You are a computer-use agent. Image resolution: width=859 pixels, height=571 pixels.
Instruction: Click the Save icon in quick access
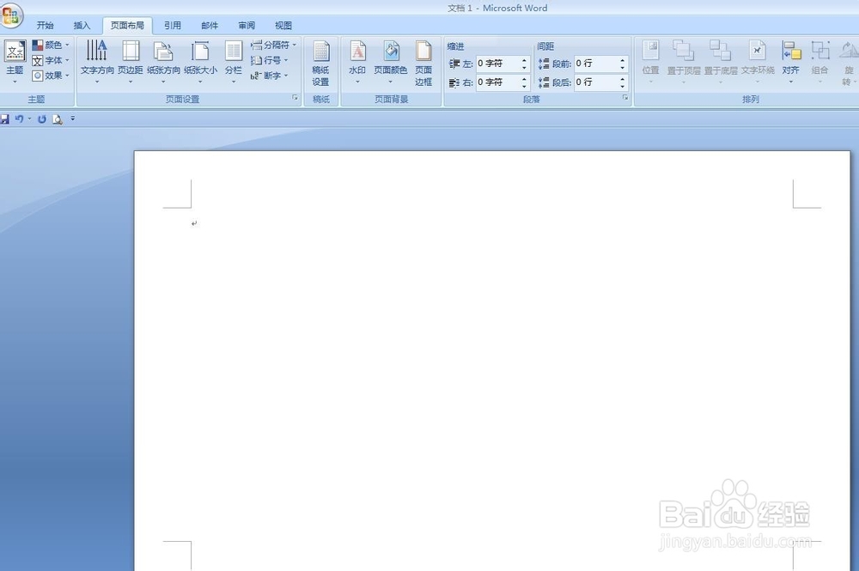click(4, 118)
